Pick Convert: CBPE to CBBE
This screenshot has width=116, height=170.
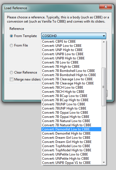(x=71, y=42)
